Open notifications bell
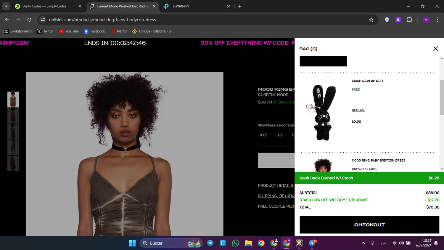 pos(436,243)
